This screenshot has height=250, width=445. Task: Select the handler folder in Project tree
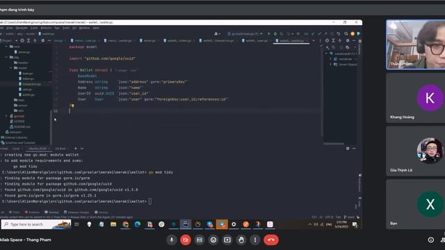click(x=21, y=62)
